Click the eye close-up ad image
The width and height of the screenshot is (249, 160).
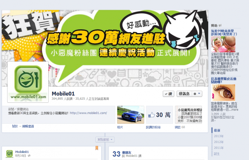(x=223, y=93)
